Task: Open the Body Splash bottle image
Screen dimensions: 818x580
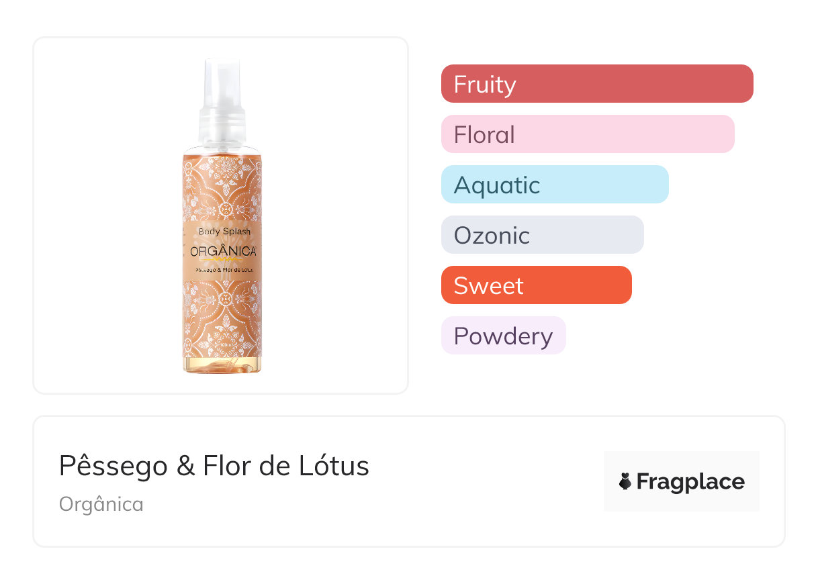Action: point(222,215)
